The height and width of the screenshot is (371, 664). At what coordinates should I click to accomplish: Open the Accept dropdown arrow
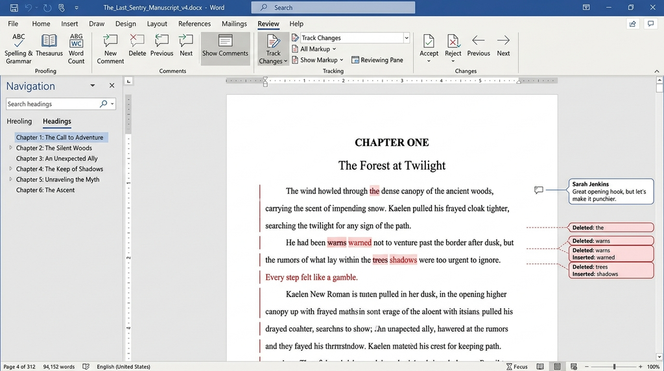(x=429, y=61)
